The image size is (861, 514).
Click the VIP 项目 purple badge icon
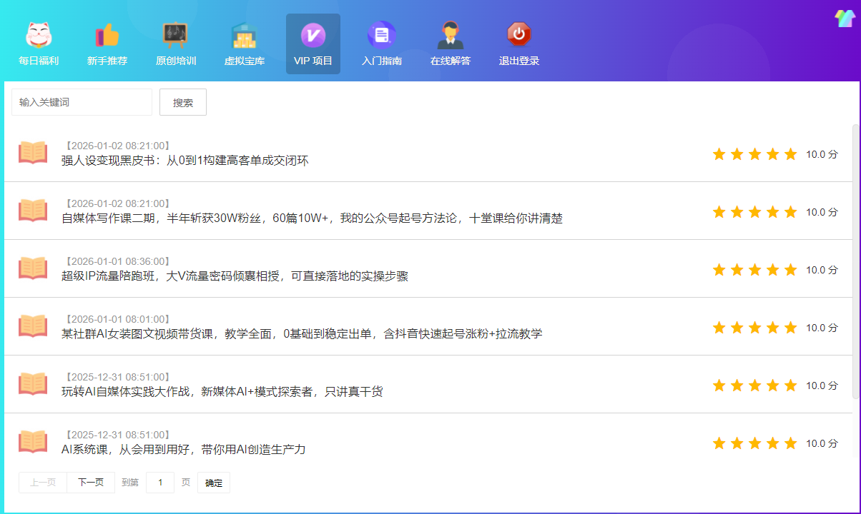coord(313,35)
